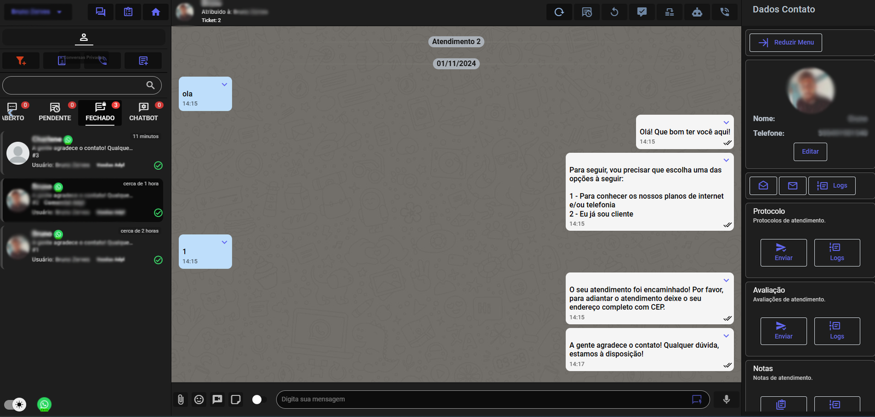Click the Editar contact button

810,152
